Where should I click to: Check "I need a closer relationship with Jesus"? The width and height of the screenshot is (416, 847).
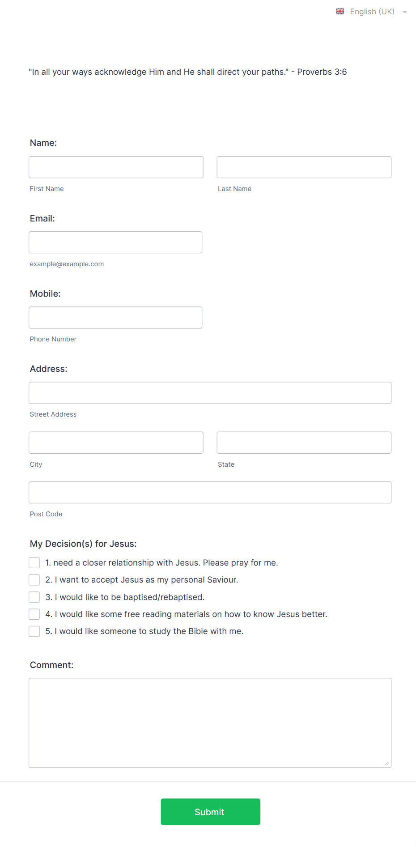point(34,562)
